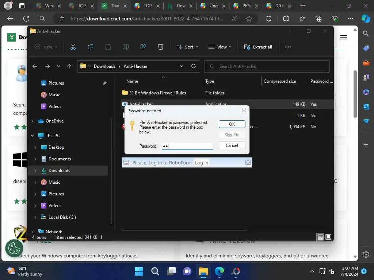Click the Search Anti-Hacker box
This screenshot has width=374, height=280.
pos(267,66)
